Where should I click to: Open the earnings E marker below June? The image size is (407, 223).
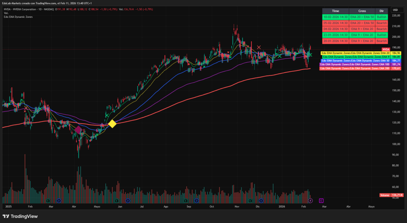(117, 201)
